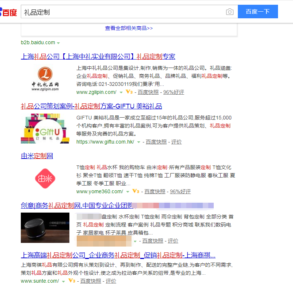Click the V3 badge beside www.yome360.com
Screen dimensions: 293x286
pyautogui.click(x=136, y=191)
